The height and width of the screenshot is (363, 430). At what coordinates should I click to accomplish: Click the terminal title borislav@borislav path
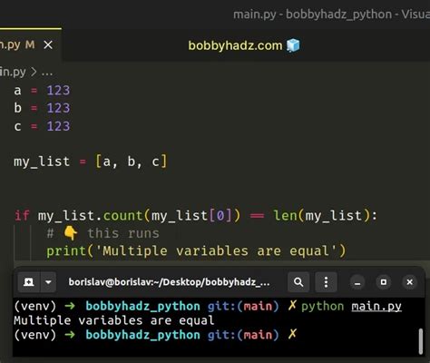pos(169,282)
